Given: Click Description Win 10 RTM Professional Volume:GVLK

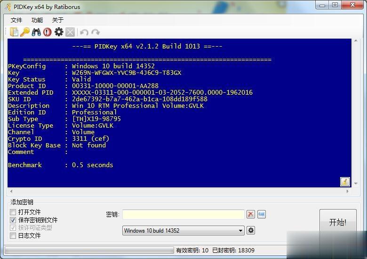Looking at the screenshot, I should point(138,106).
